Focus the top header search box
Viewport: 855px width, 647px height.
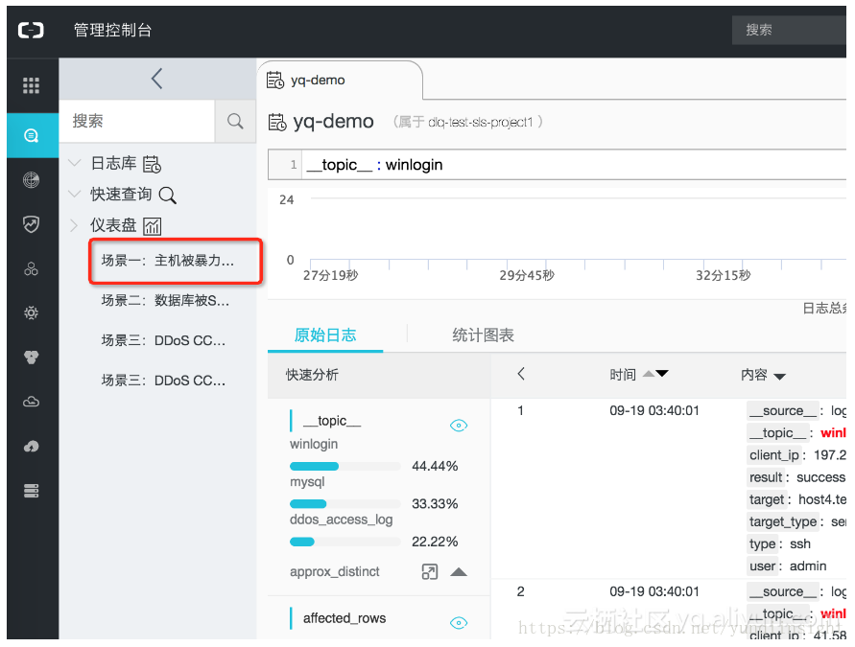tap(789, 30)
